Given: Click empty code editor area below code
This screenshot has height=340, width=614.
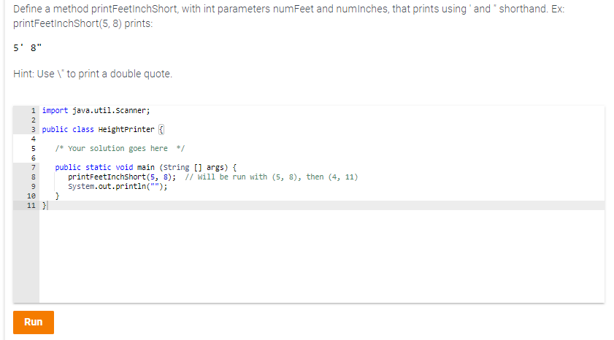Looking at the screenshot, I should click(321, 256).
